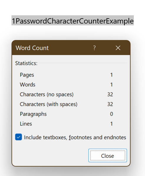Viewport: 145px width, 176px height.
Task: Click the Words count value 1
Action: pos(111,85)
